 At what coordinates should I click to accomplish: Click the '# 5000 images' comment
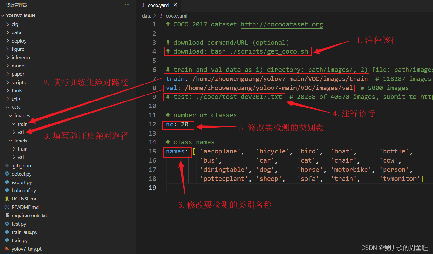(385, 88)
